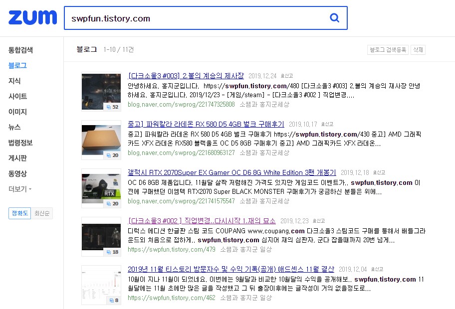Select the 블로그 sidebar category
The height and width of the screenshot is (309, 455).
tap(17, 65)
